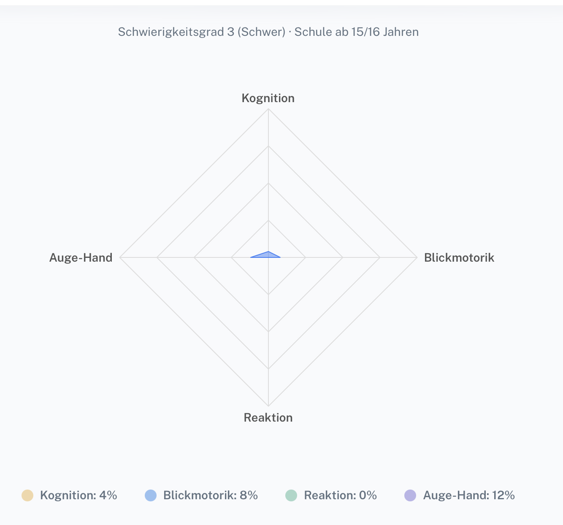Click the Blickmotorik axis label beside the chart
The image size is (563, 525).
click(x=459, y=257)
